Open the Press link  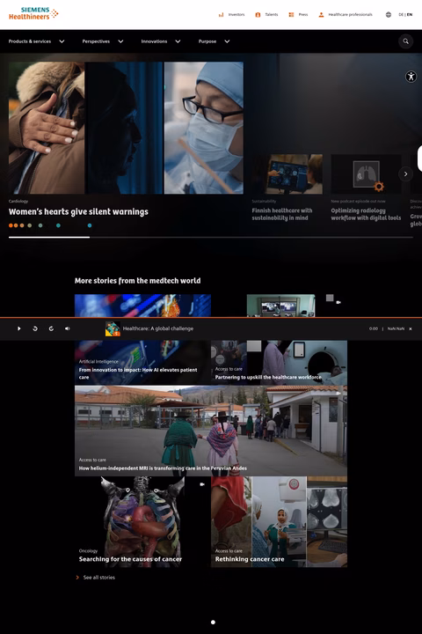[303, 15]
